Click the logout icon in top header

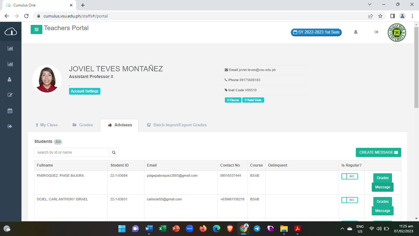coord(376,32)
